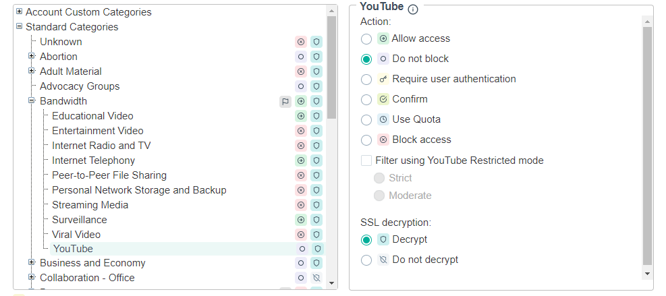Select Internet Radio and TV category
The height and width of the screenshot is (296, 666).
pyautogui.click(x=101, y=146)
